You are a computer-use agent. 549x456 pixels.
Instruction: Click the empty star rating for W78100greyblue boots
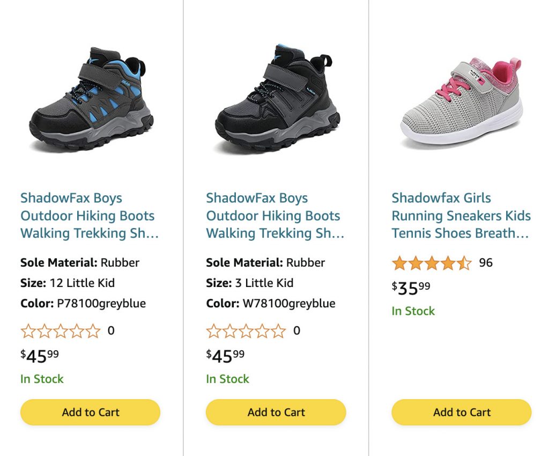[246, 331]
